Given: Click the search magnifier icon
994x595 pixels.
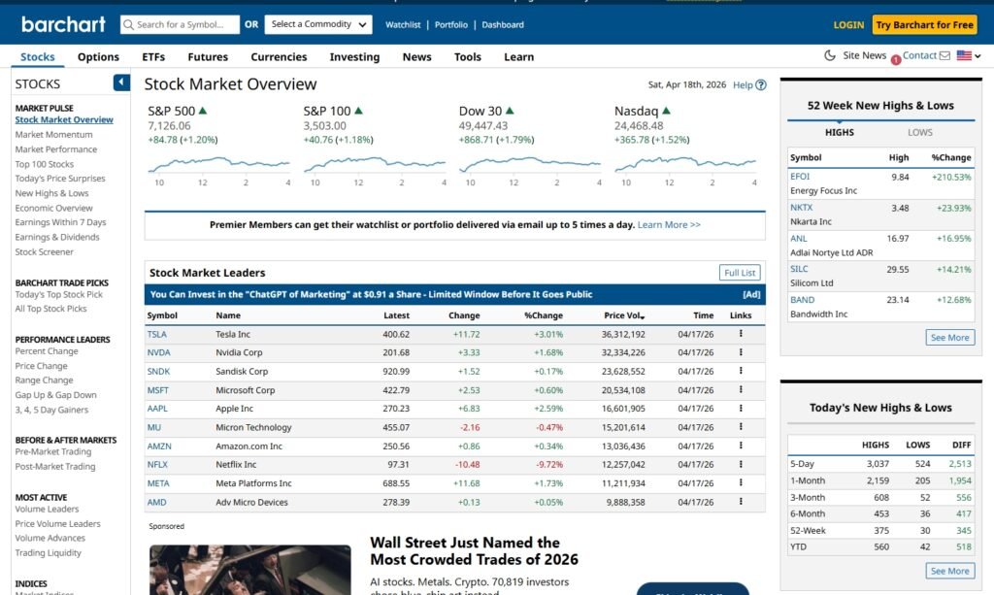Looking at the screenshot, I should click(x=129, y=24).
